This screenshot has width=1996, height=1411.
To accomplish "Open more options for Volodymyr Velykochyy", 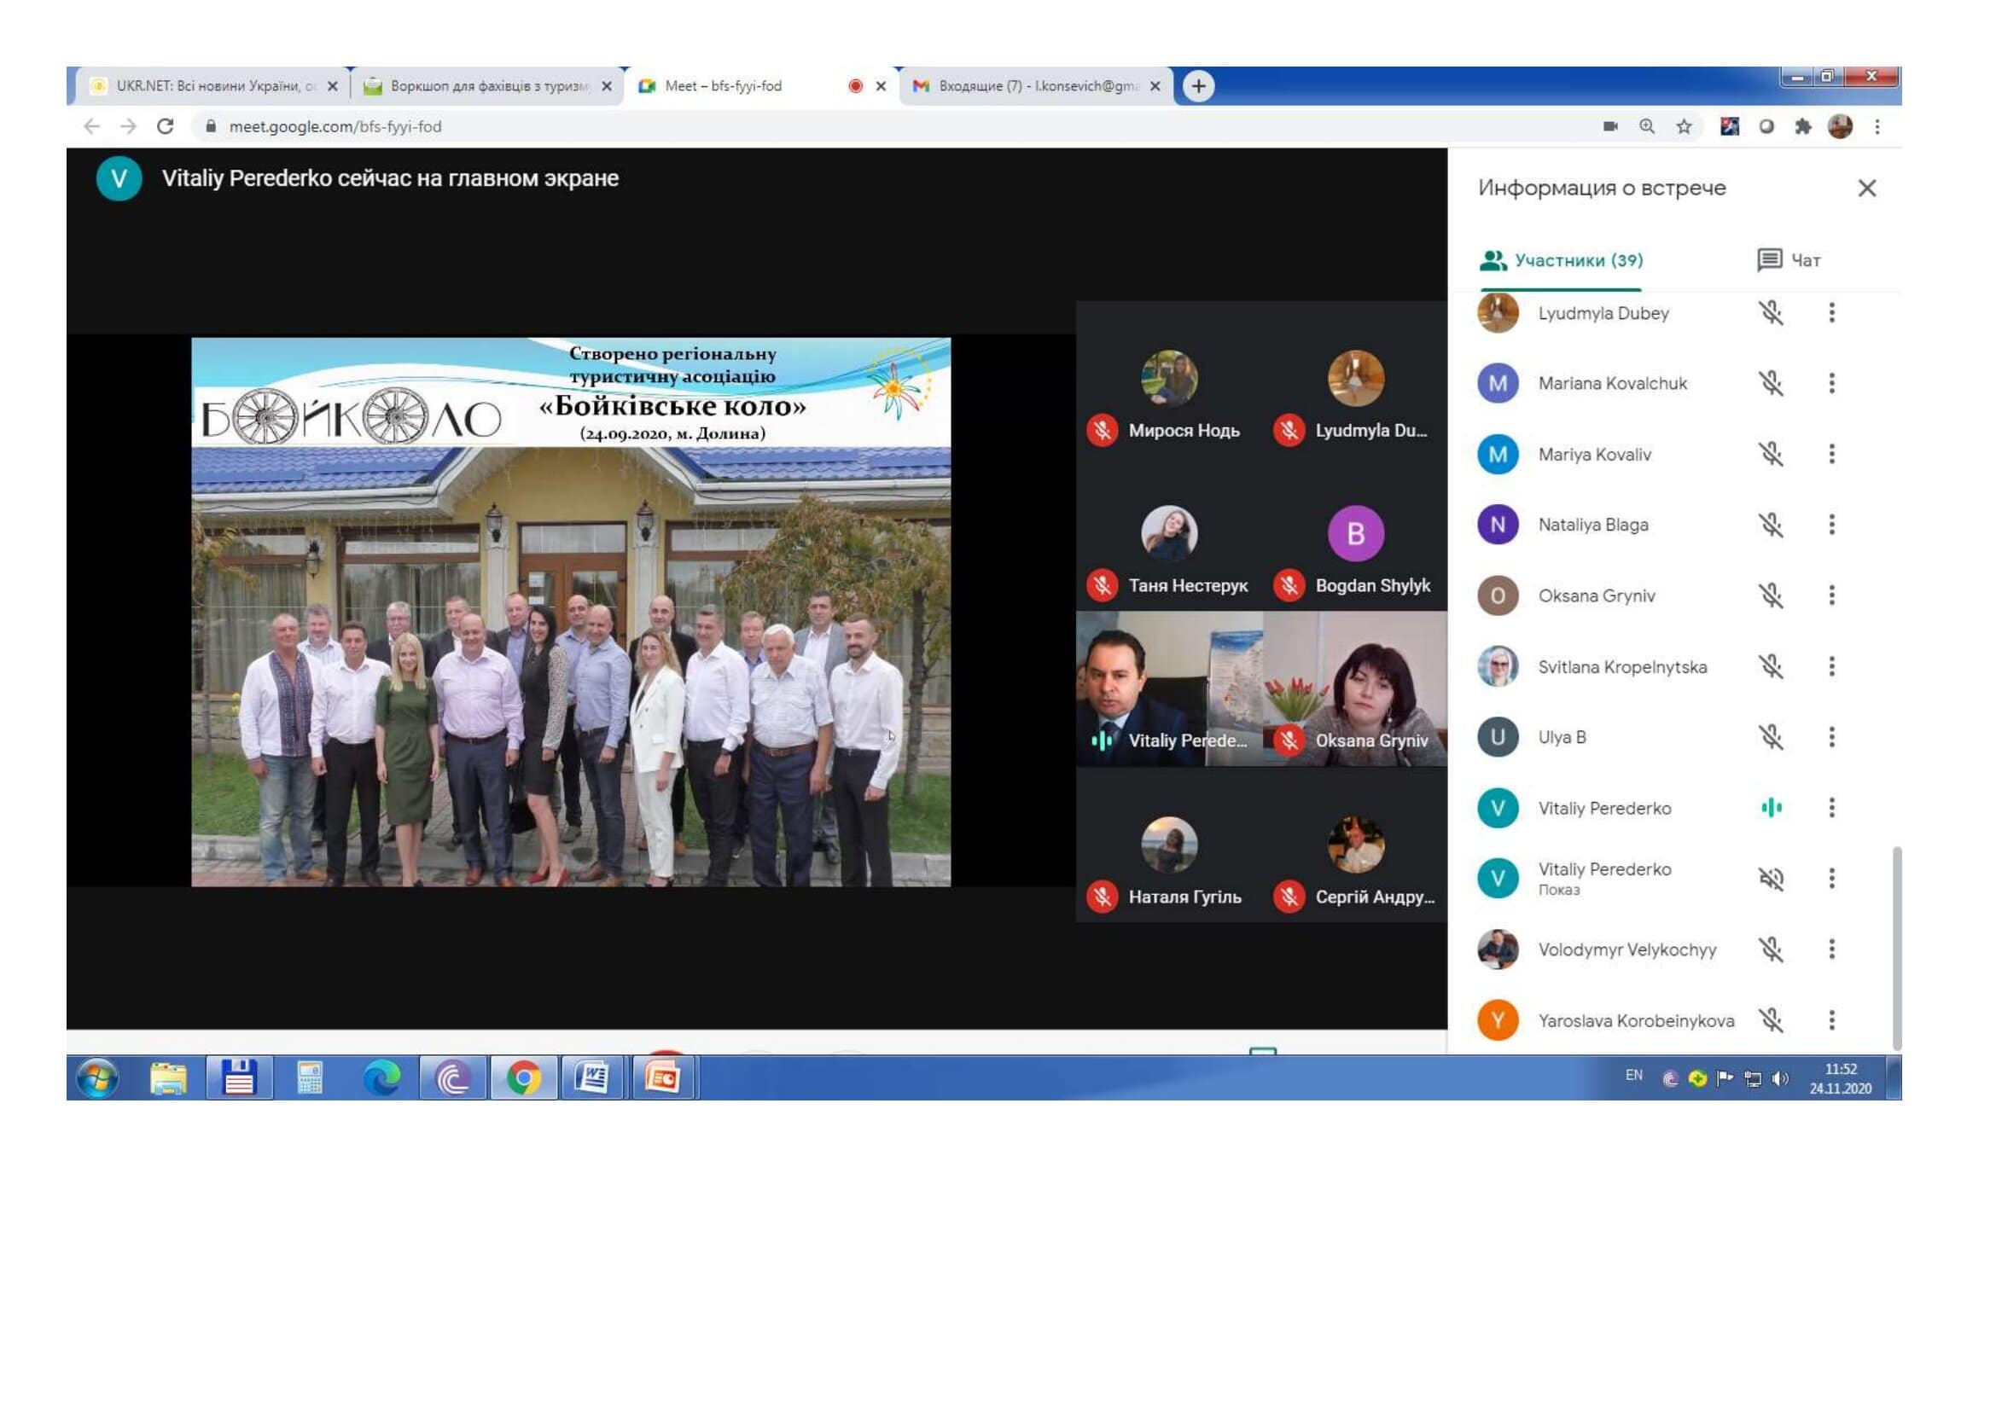I will 1831,949.
